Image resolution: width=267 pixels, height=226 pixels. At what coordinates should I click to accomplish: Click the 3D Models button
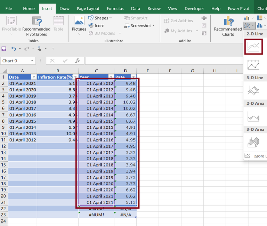[105, 33]
